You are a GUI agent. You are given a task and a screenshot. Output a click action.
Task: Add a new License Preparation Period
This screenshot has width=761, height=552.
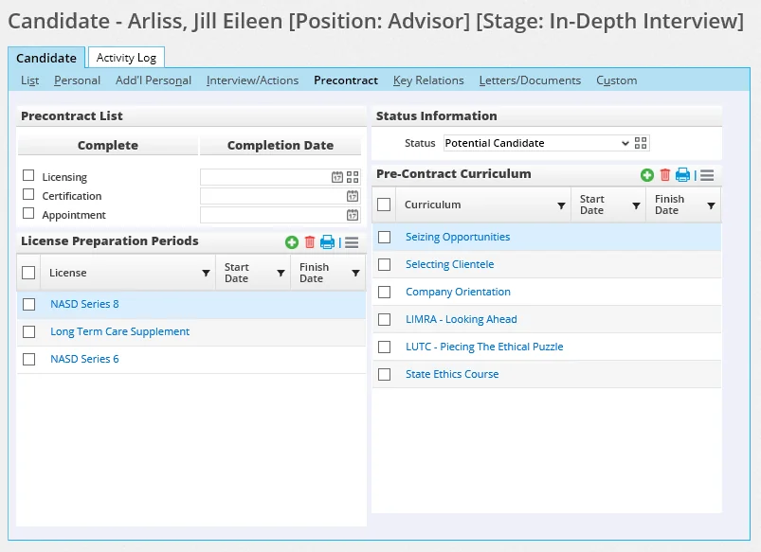coord(292,242)
